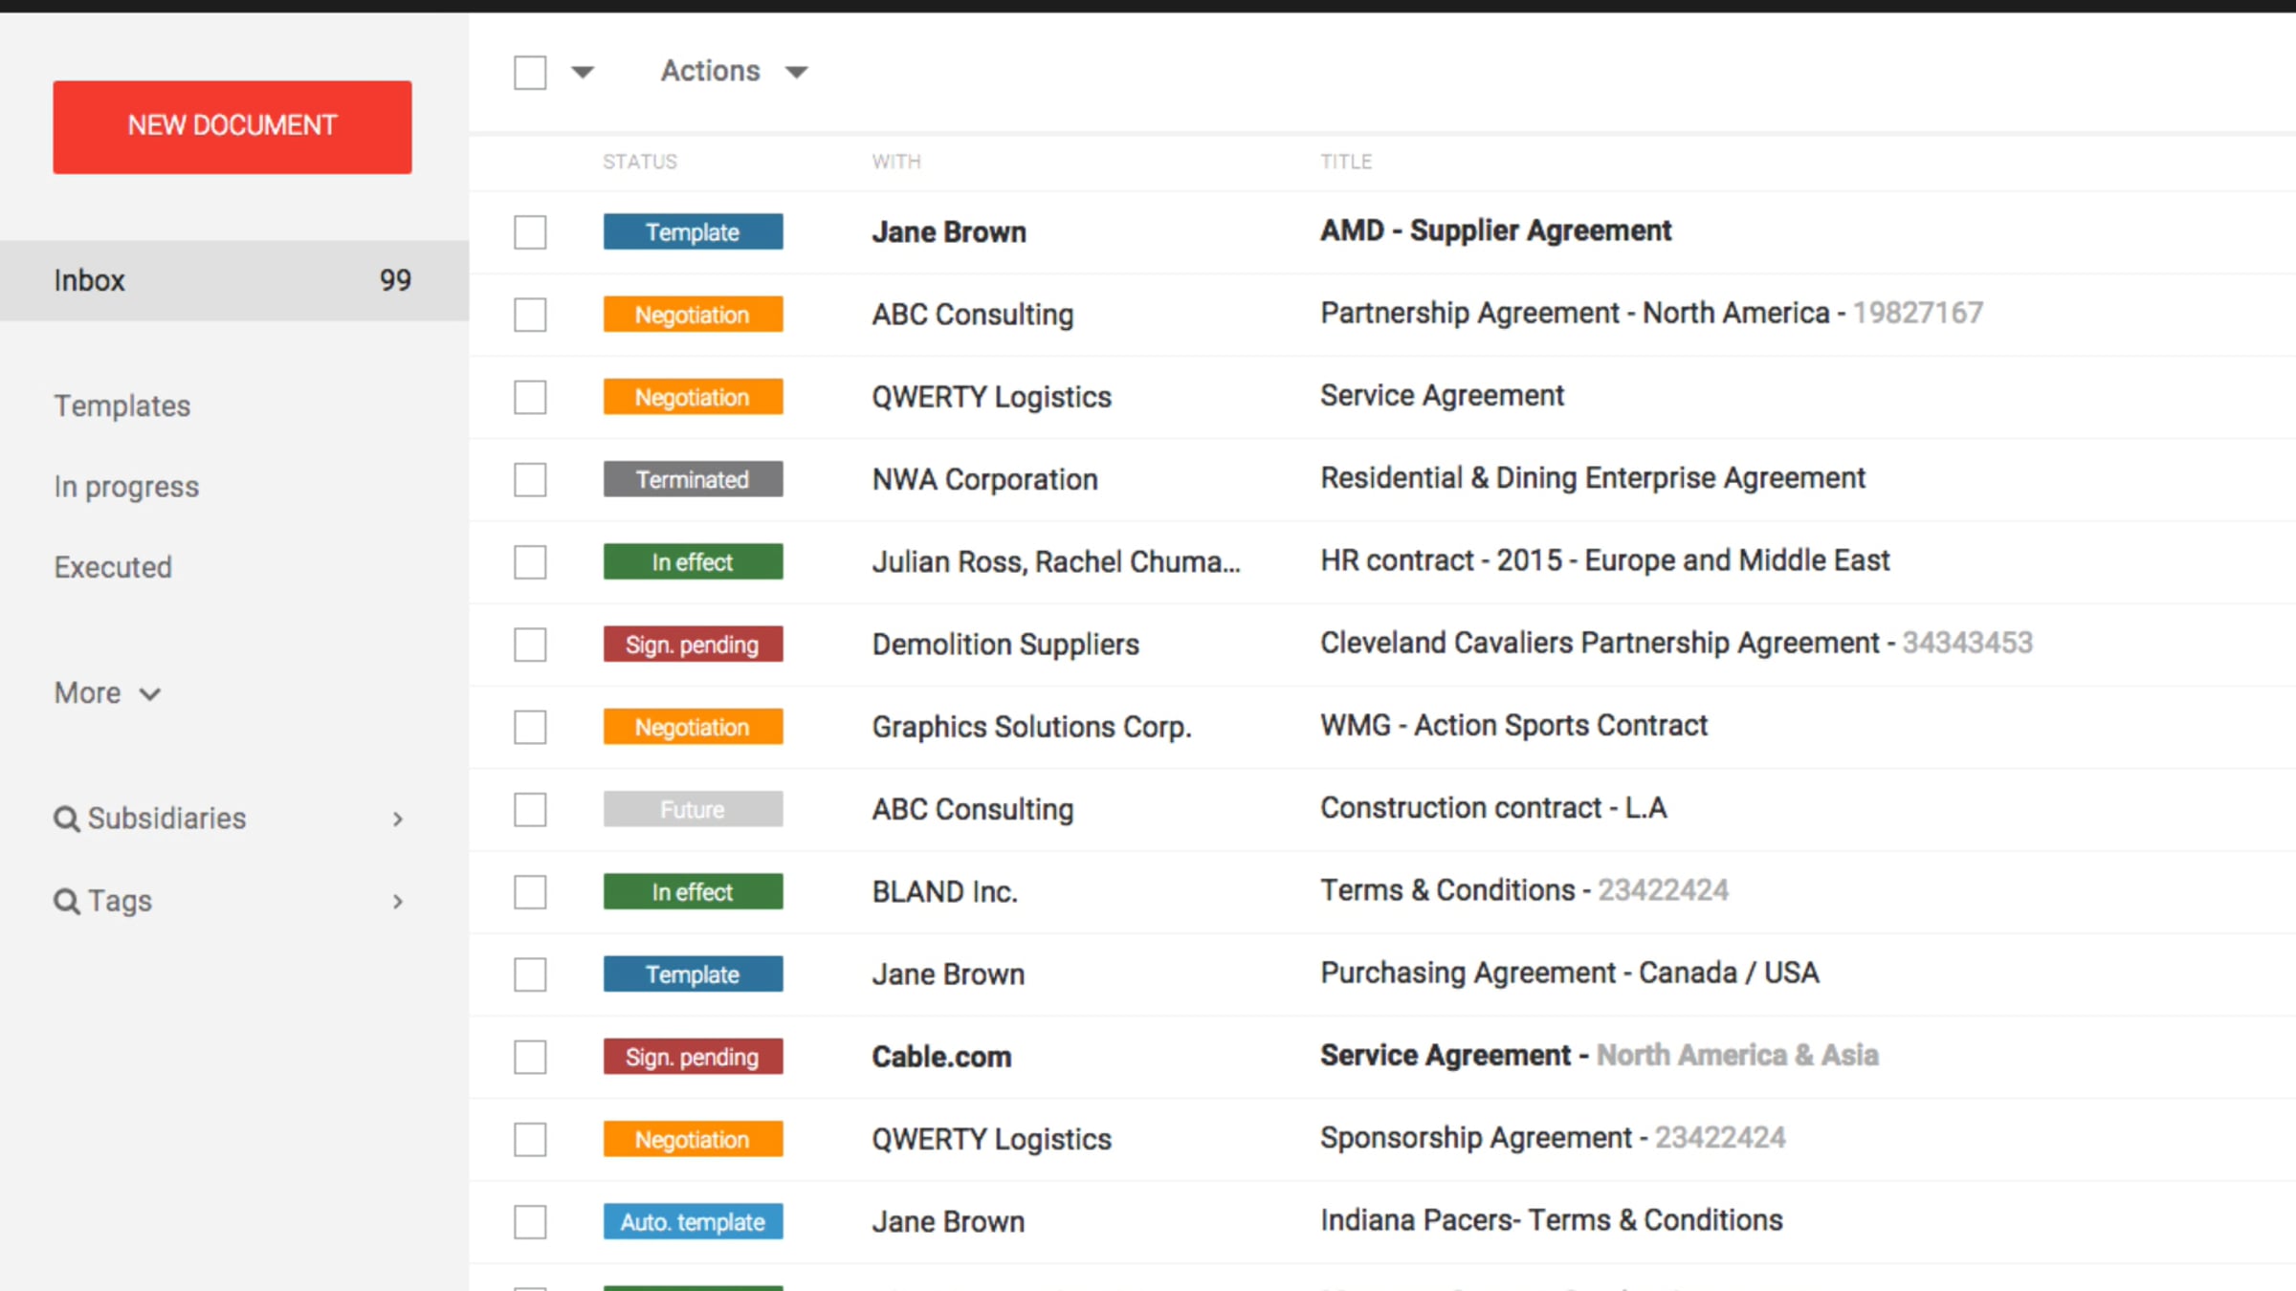2296x1291 pixels.
Task: Click the Terminated status badge for NWA Corporation
Action: (x=693, y=479)
